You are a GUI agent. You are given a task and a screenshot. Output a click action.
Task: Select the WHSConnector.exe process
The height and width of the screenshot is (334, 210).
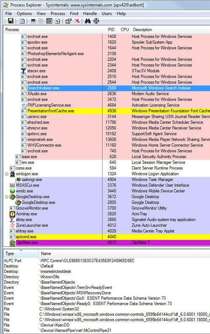click(x=44, y=145)
